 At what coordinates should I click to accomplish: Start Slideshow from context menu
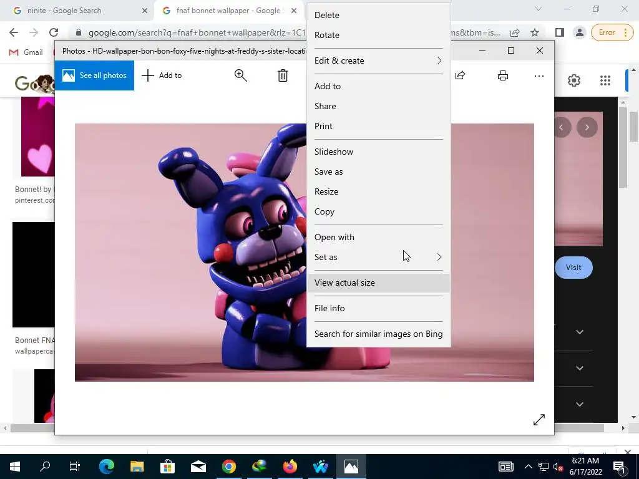379,152
